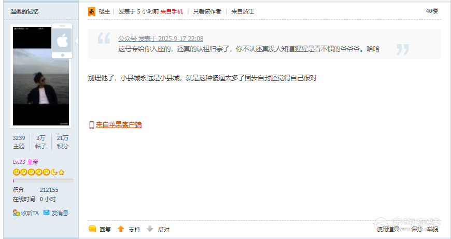451x239 pixels.
Task: Click the 发消息 envelope icon
Action: coord(46,213)
